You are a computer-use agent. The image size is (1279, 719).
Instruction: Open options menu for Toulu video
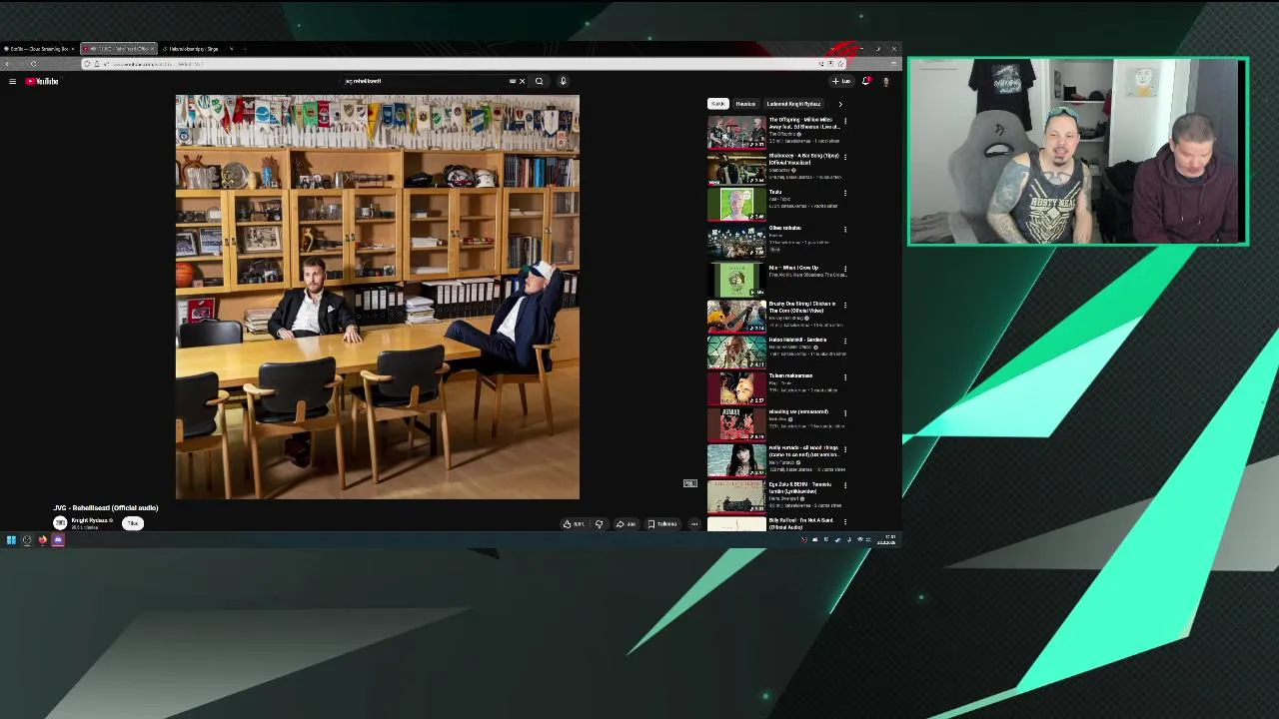845,193
